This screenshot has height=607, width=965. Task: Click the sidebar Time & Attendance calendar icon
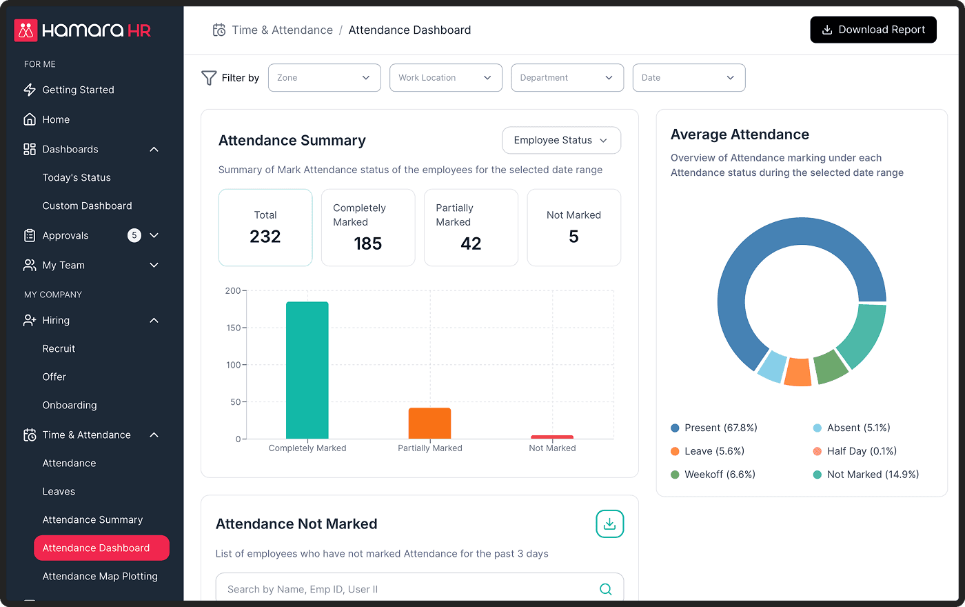pos(30,435)
